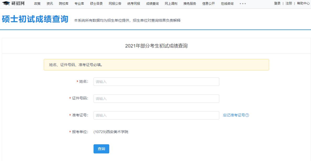Navigate to 网报公告 page
The image size is (311, 161).
(115, 4)
